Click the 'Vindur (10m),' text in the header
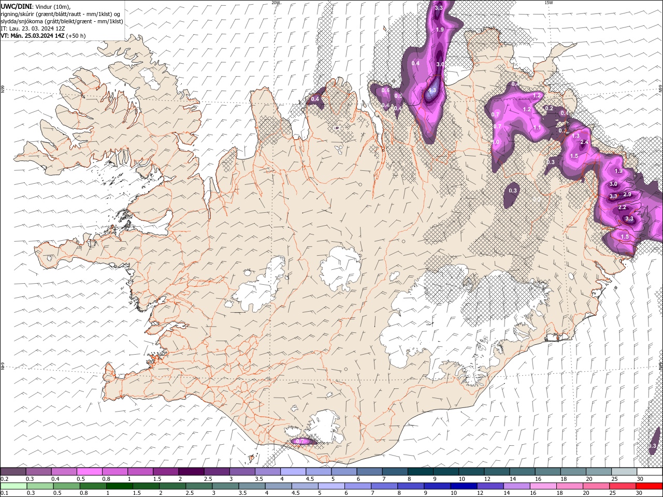This screenshot has width=663, height=497. 53,6
